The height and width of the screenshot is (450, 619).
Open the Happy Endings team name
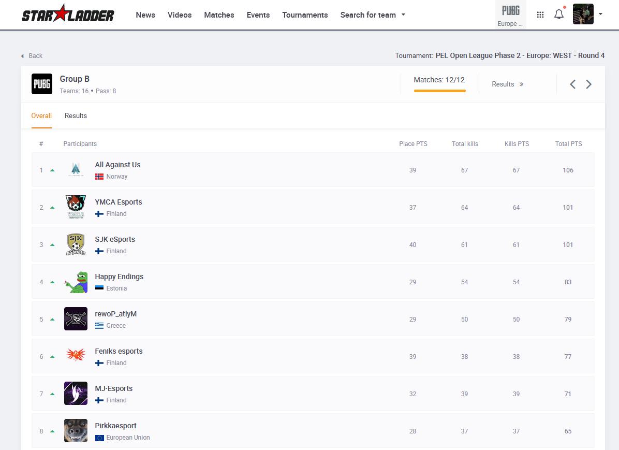119,277
